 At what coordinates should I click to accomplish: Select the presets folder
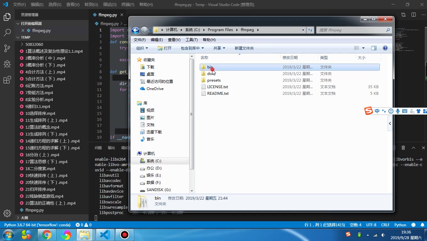coord(214,80)
